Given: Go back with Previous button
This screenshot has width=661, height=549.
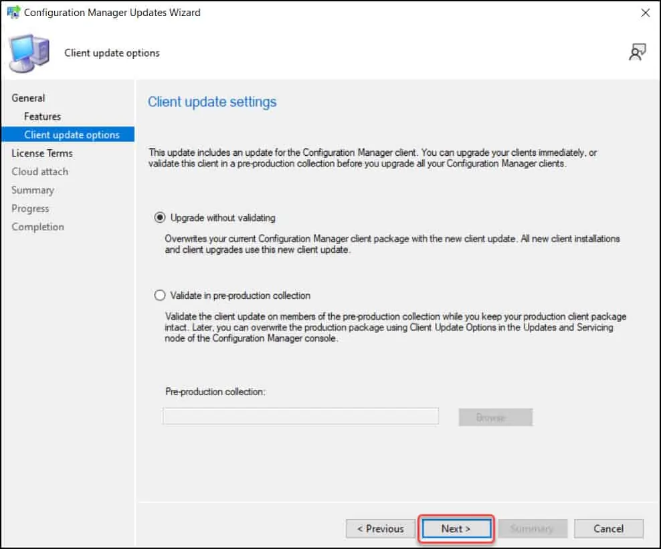Looking at the screenshot, I should click(x=381, y=528).
